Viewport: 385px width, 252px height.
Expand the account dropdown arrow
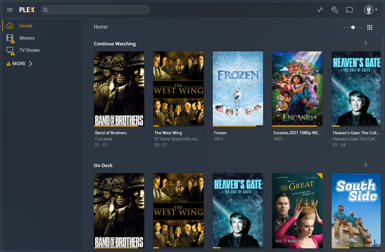coord(376,10)
